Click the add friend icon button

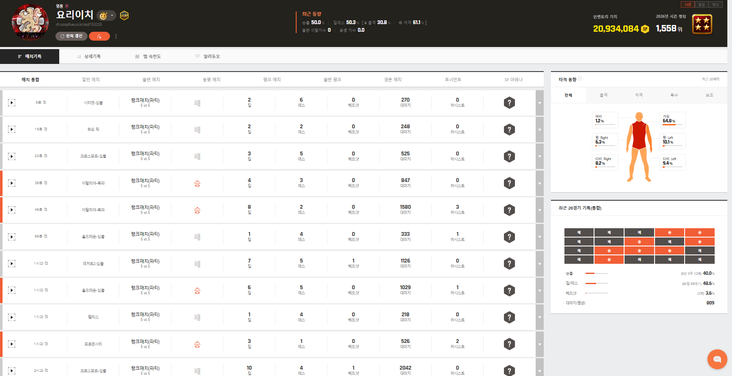pyautogui.click(x=99, y=36)
